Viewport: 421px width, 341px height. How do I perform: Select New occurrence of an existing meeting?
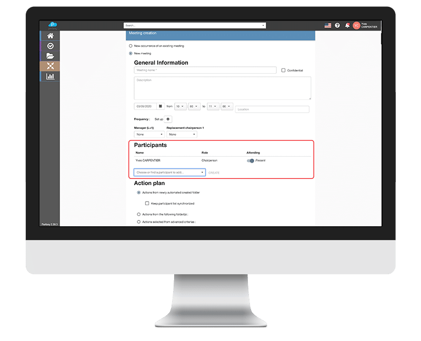pyautogui.click(x=131, y=46)
